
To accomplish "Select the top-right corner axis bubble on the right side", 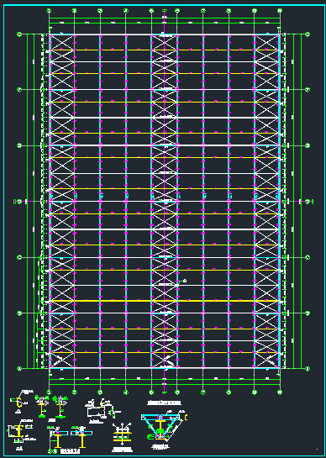I will (x=307, y=34).
